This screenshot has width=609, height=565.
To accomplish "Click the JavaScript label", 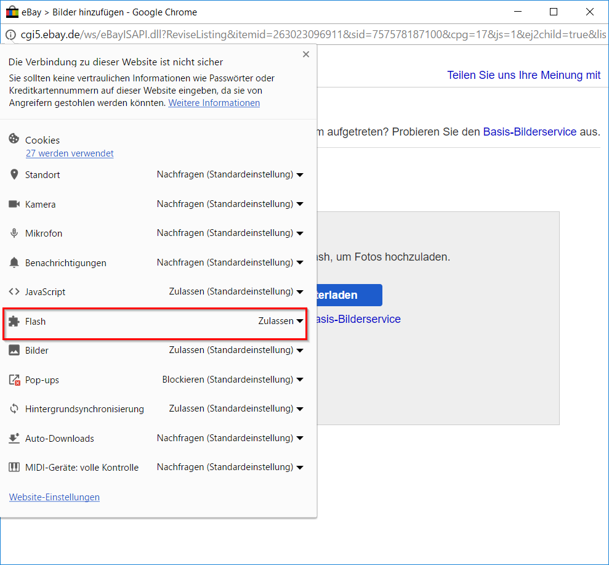I will 45,292.
